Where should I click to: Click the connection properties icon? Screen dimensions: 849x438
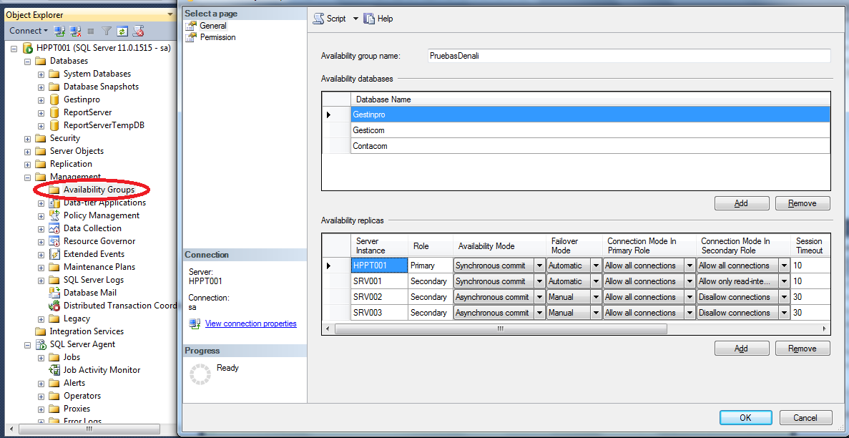(195, 323)
